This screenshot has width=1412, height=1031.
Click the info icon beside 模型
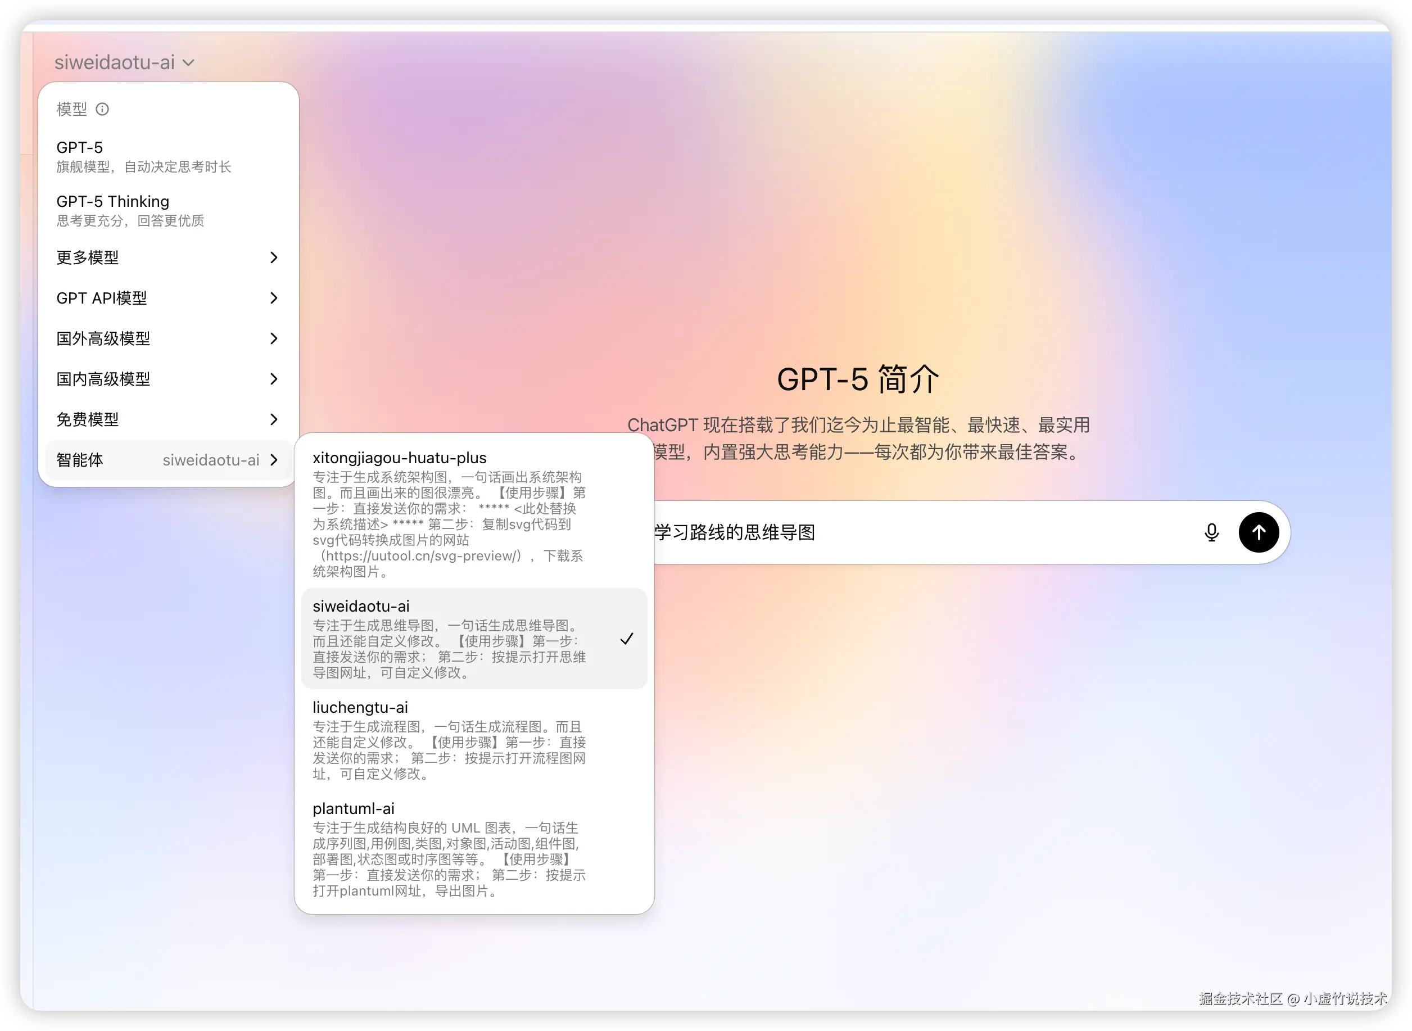(102, 109)
